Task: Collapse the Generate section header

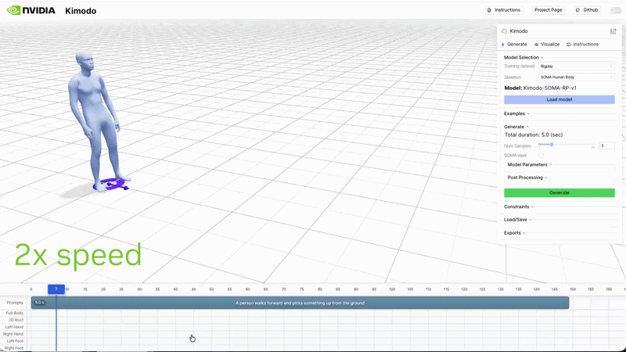Action: pyautogui.click(x=516, y=127)
